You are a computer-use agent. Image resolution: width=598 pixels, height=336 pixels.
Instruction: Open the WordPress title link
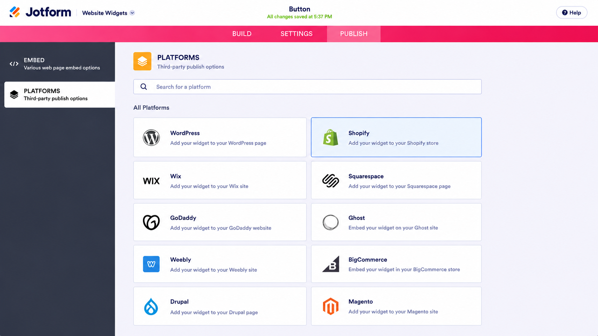coord(185,133)
